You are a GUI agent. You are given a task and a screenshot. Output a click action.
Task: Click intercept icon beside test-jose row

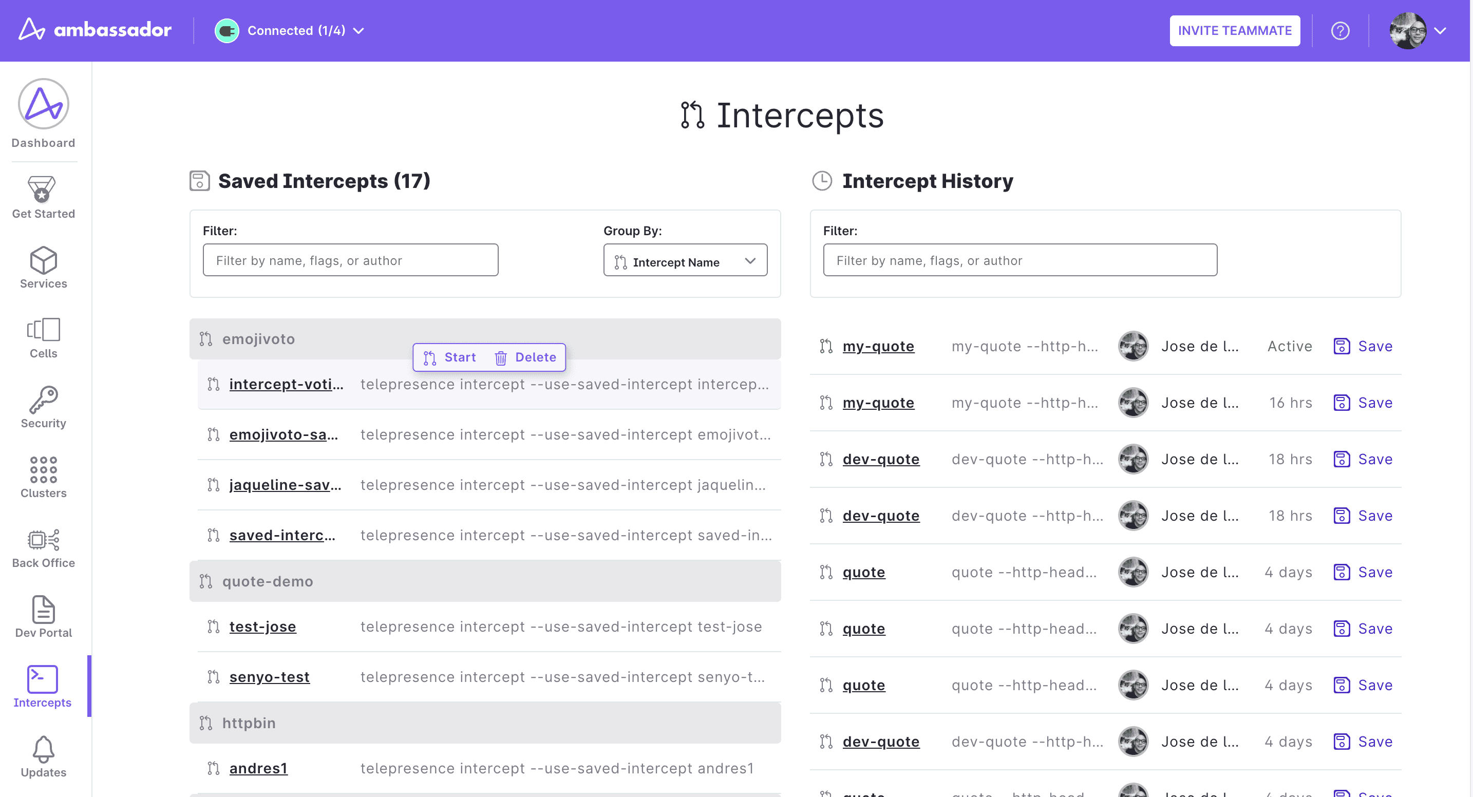[x=213, y=627]
